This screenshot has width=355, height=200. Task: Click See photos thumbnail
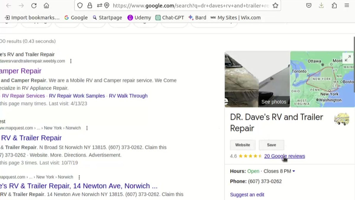pos(257,79)
